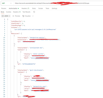This screenshot has width=103, height=98.
Task: Click the id value 677931608355771
Action: [29, 64]
